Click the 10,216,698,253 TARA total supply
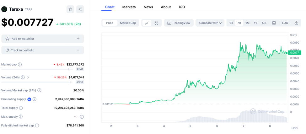This screenshot has width=306, height=134. pyautogui.click(x=69, y=108)
